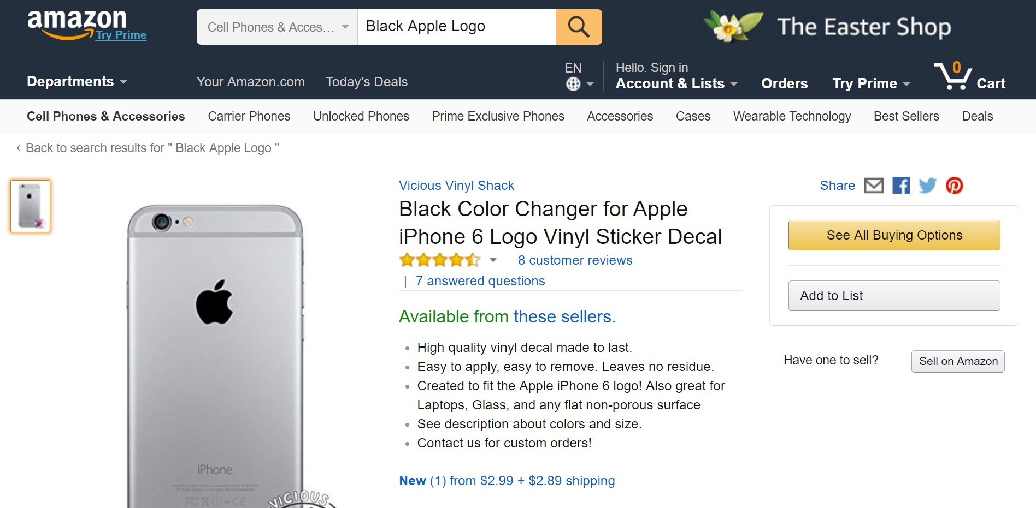The image size is (1036, 508).
Task: Expand the star rating breakdown arrow
Action: coord(493,260)
